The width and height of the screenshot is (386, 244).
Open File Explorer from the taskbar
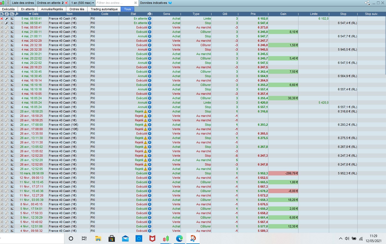(x=98, y=238)
